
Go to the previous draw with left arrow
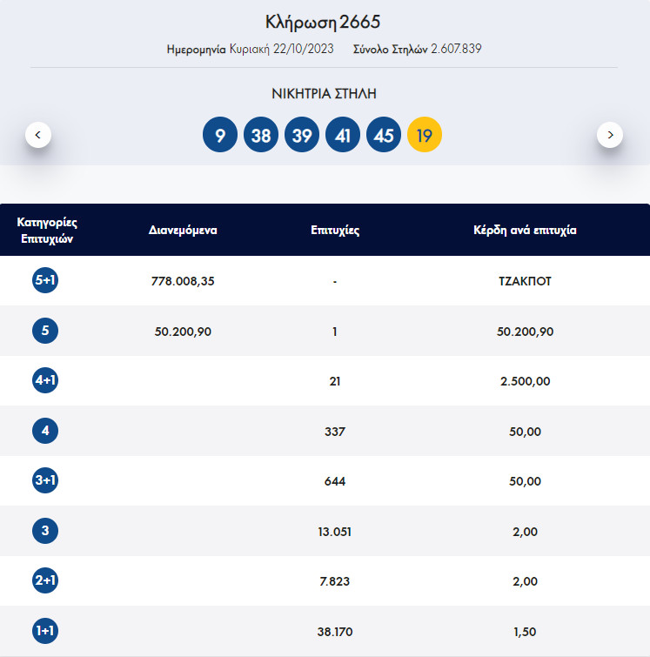tap(37, 135)
